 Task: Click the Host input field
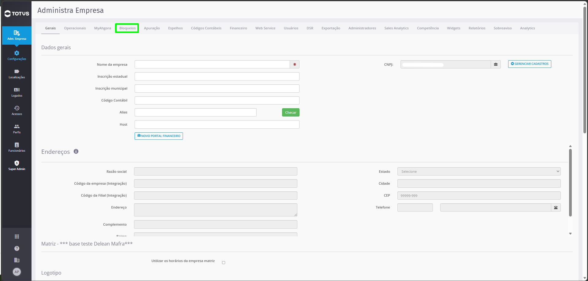(217, 124)
